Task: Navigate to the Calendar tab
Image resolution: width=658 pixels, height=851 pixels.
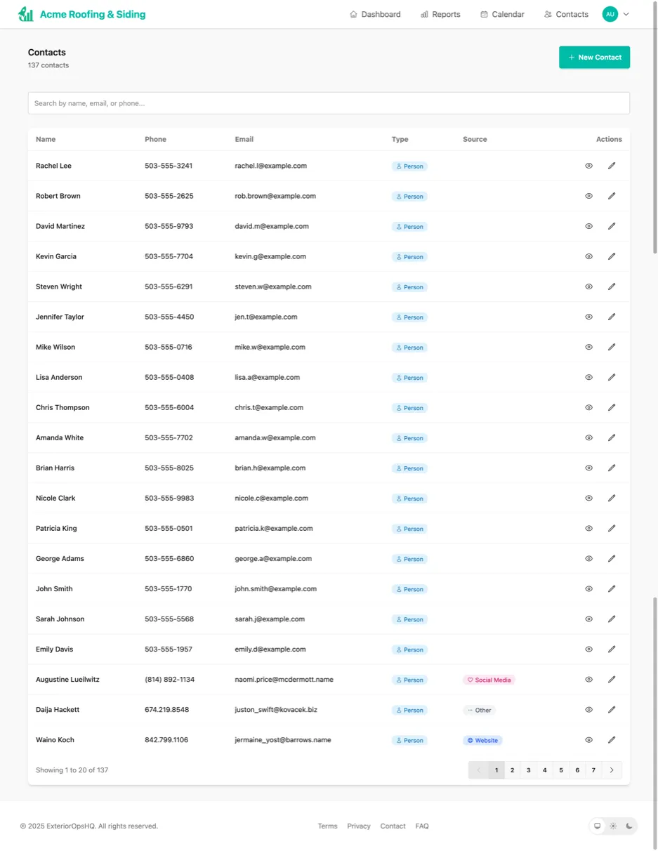Action: coord(502,13)
